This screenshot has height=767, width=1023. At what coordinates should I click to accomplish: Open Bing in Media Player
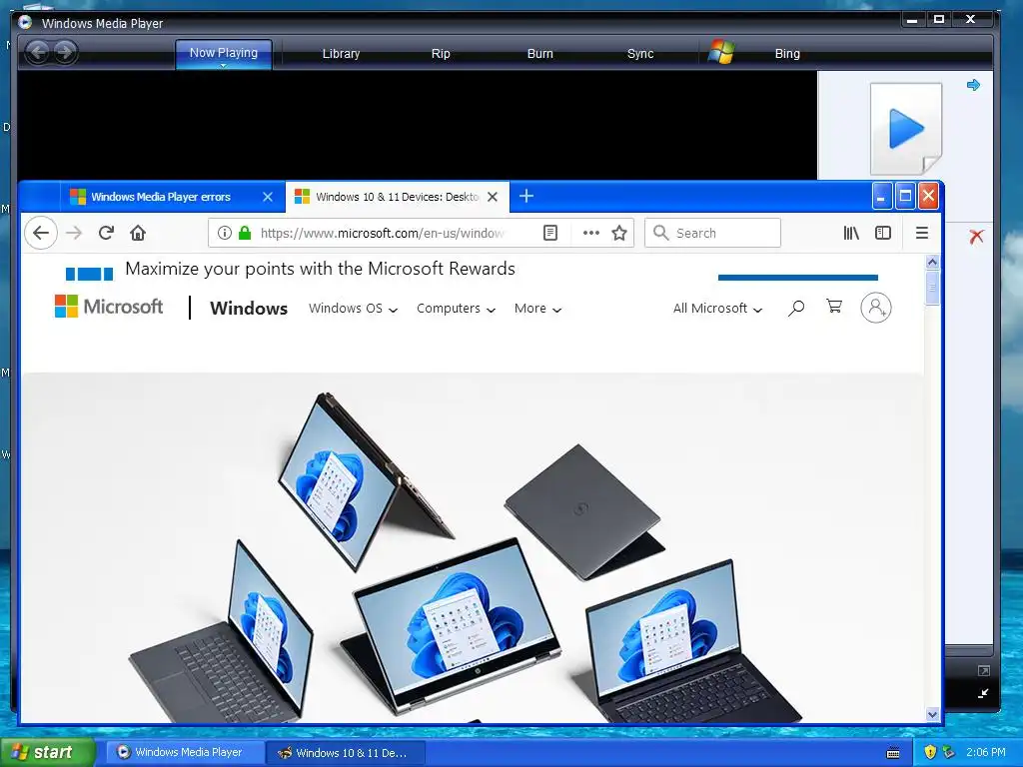(x=787, y=54)
